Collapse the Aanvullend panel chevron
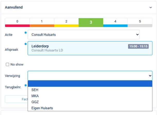157x115 pixels. (x=151, y=7)
